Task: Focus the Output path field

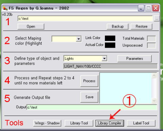Action: (92, 107)
